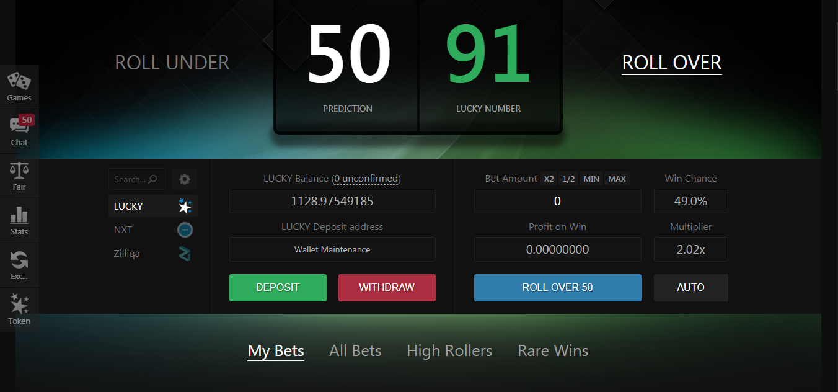Image resolution: width=838 pixels, height=392 pixels.
Task: Click the red WITHDRAW button
Action: (x=387, y=288)
